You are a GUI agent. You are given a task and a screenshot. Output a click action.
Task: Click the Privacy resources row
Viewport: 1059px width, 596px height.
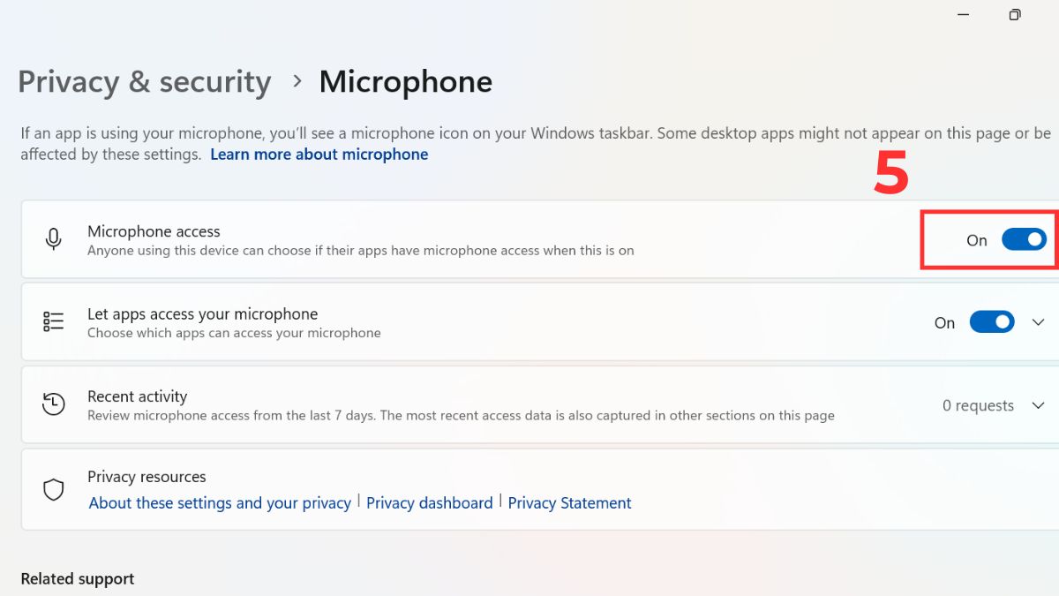click(x=441, y=488)
